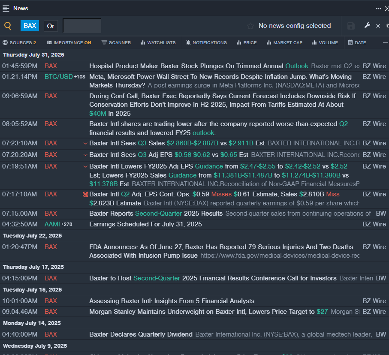The height and width of the screenshot is (355, 389).
Task: Open the Market Cap filter
Action: [x=284, y=43]
